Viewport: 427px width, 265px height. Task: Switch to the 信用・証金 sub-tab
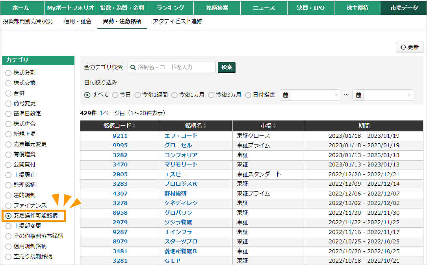(78, 22)
